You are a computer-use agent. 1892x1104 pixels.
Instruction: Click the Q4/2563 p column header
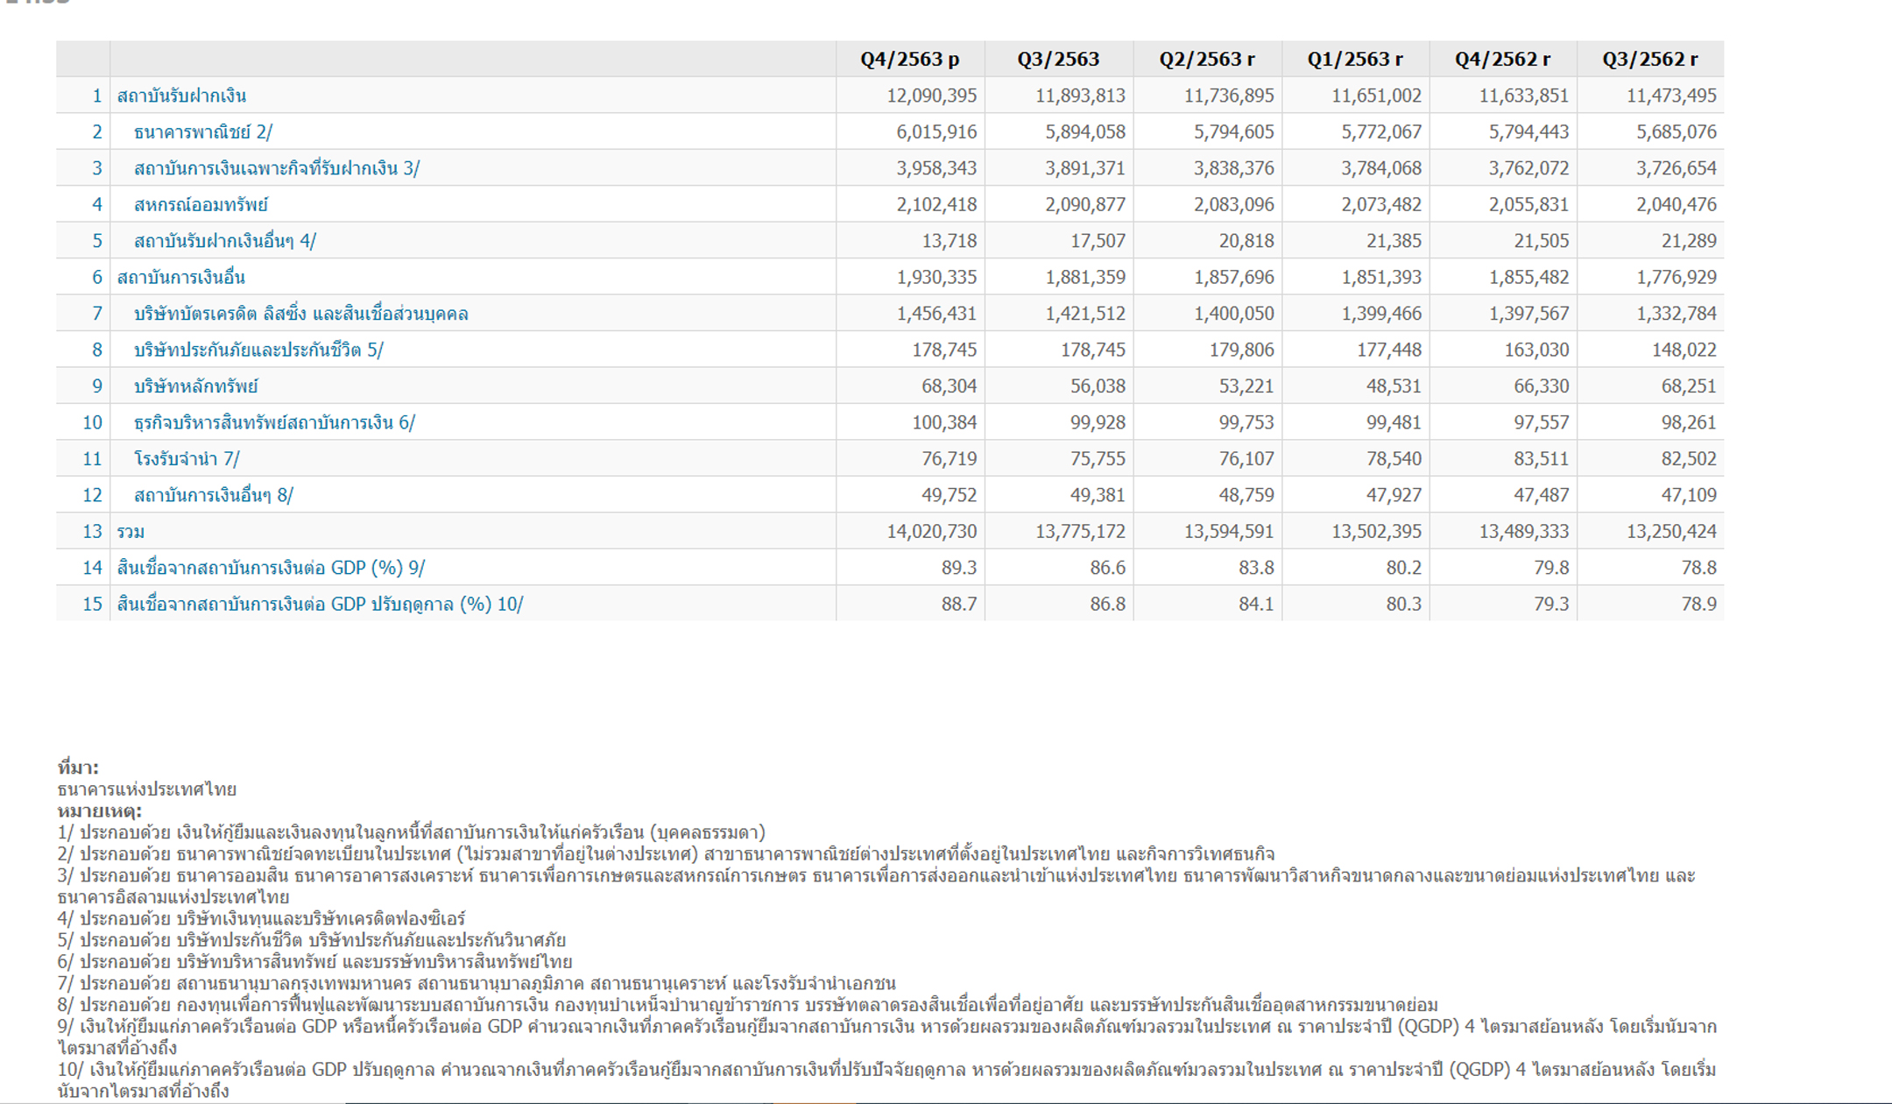909,60
